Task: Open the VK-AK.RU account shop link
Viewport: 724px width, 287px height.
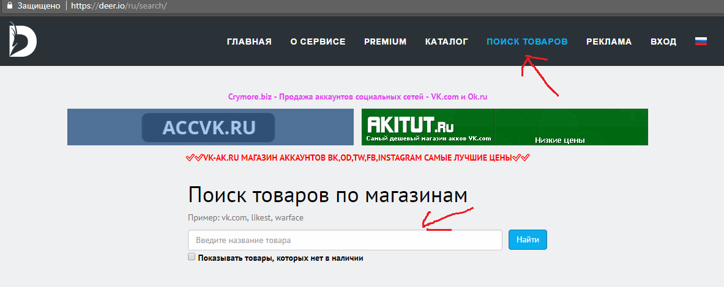Action: coord(357,158)
